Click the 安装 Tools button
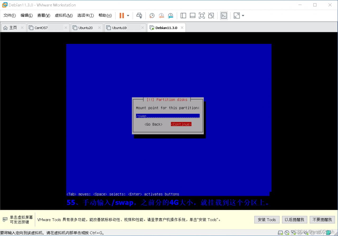Viewport: 338px width, 236px height. click(267, 220)
